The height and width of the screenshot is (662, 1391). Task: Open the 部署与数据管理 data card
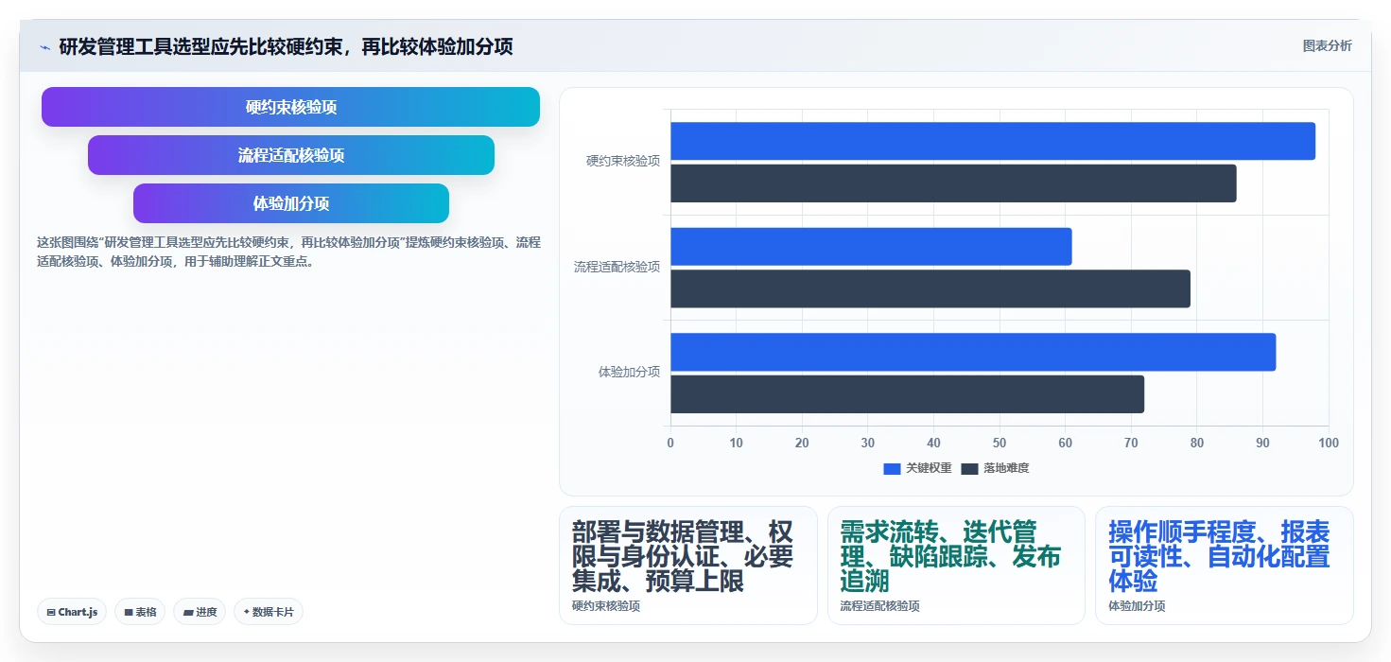pos(688,566)
